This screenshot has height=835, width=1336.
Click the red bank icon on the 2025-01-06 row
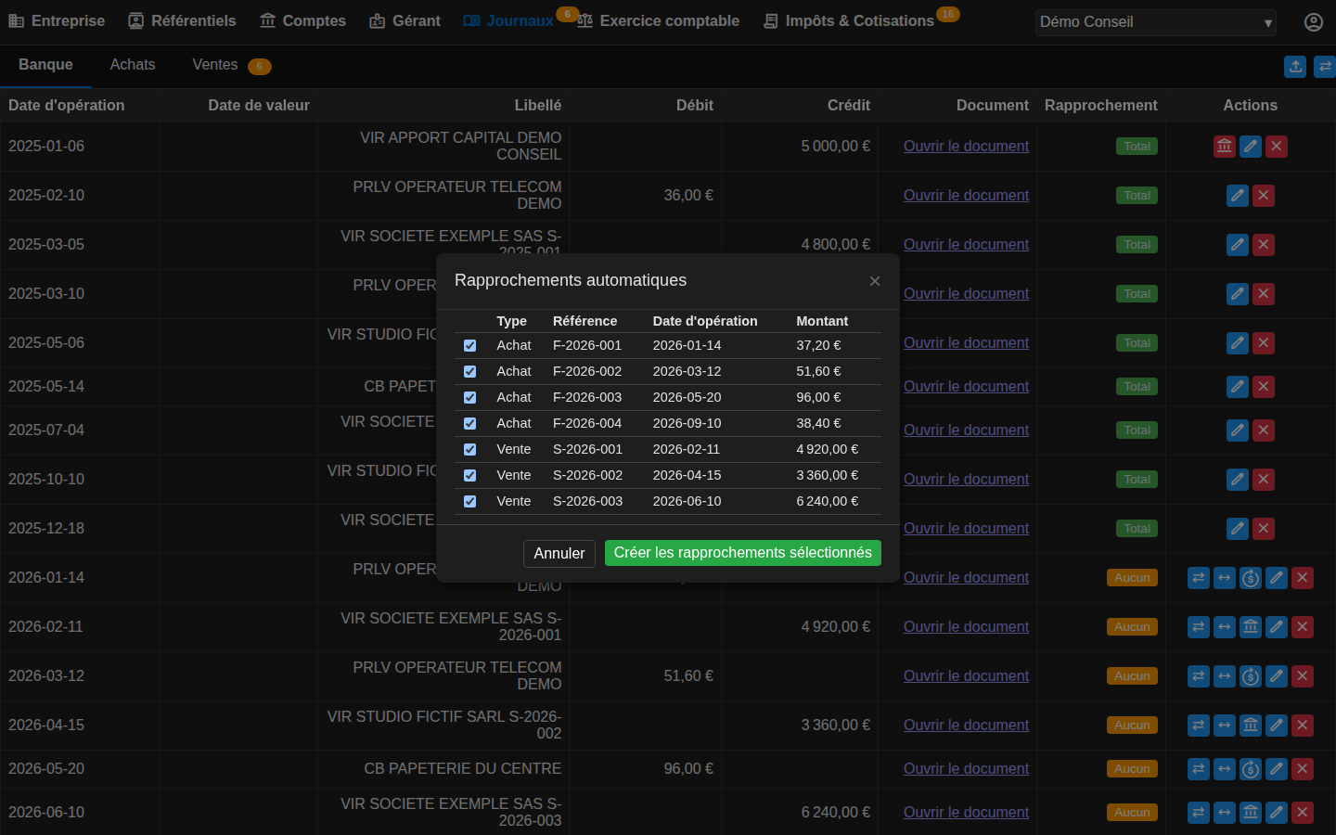(1225, 146)
